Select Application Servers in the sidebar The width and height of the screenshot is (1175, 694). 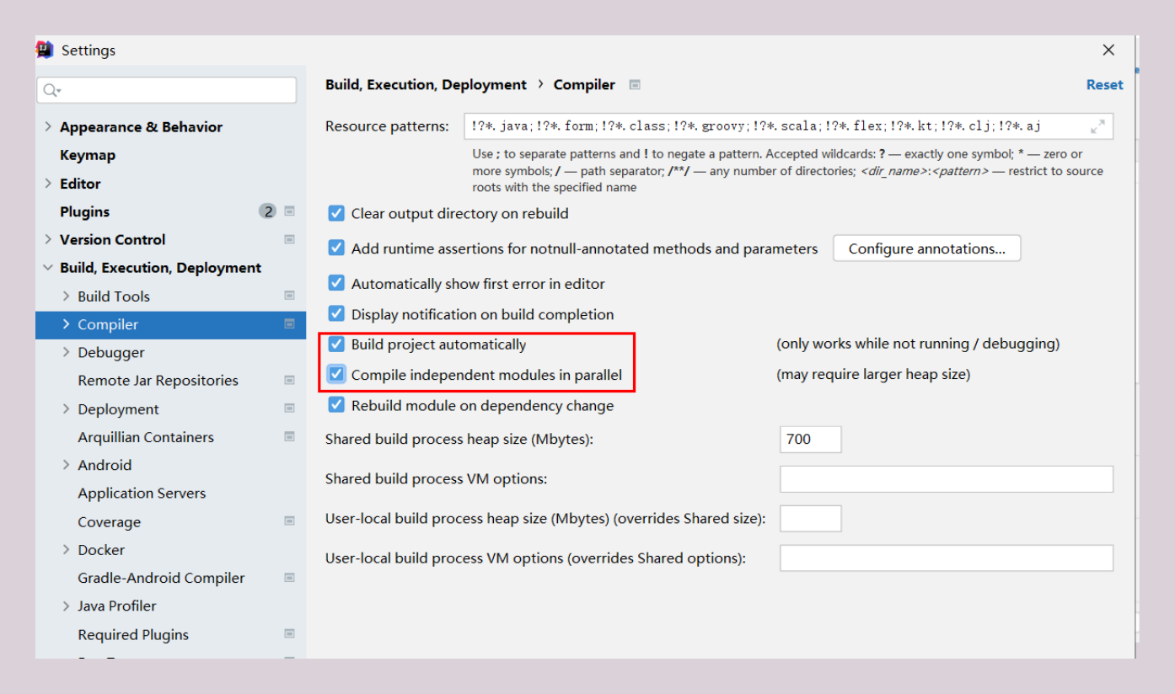142,493
